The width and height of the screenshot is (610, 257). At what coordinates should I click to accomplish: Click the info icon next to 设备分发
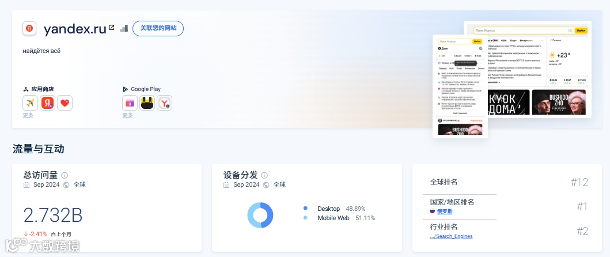point(264,175)
